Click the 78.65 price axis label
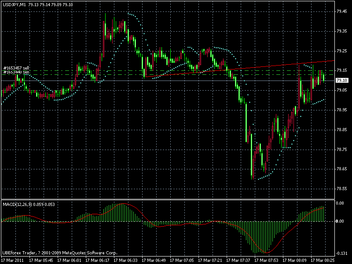 pos(342,169)
